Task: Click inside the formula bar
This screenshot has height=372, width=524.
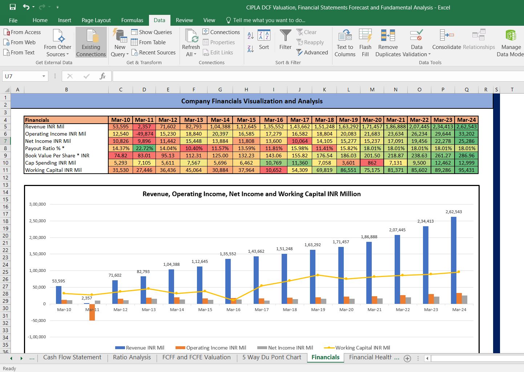Action: 318,76
